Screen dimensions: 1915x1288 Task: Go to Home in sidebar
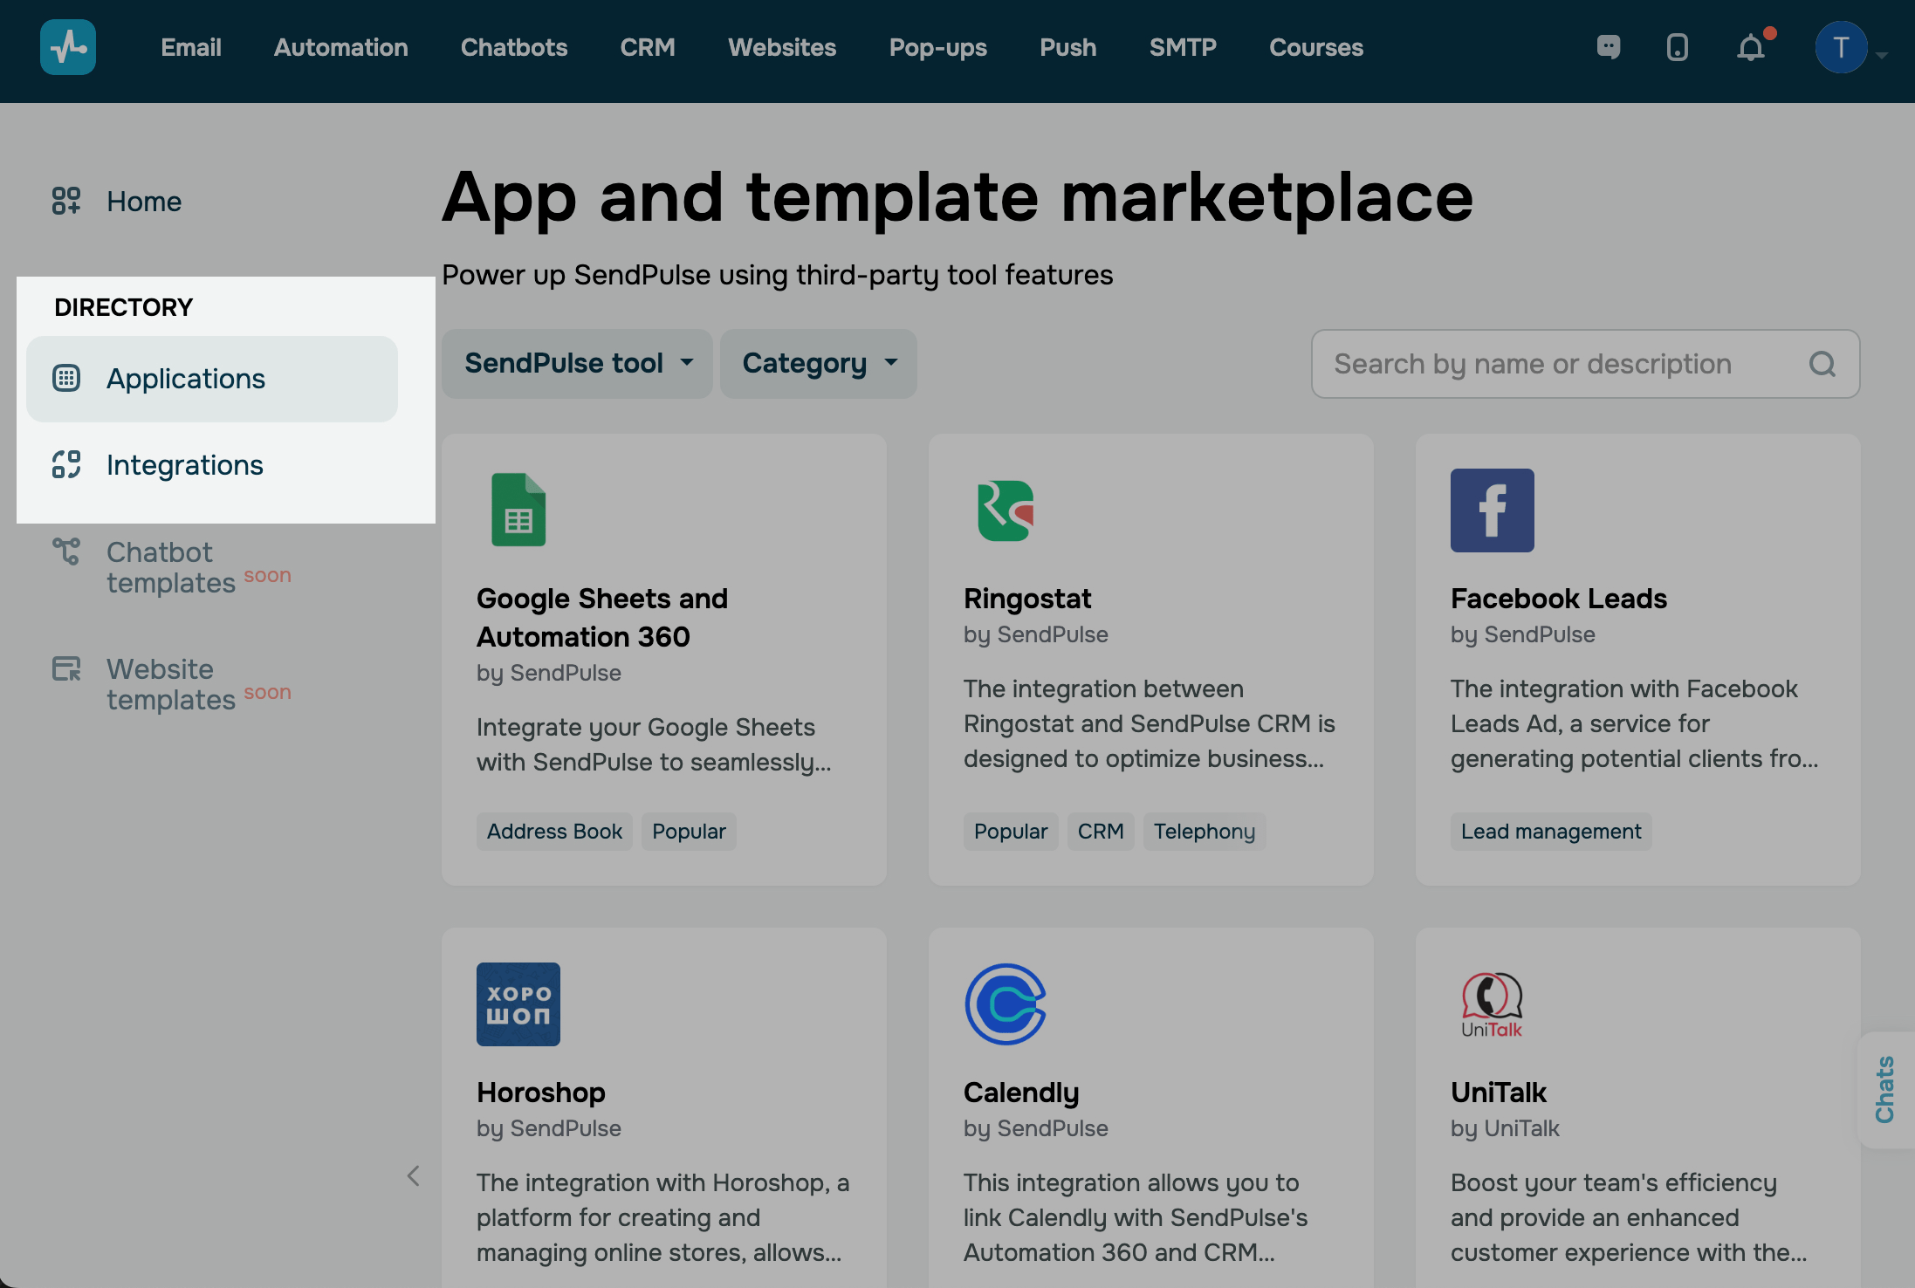click(143, 202)
